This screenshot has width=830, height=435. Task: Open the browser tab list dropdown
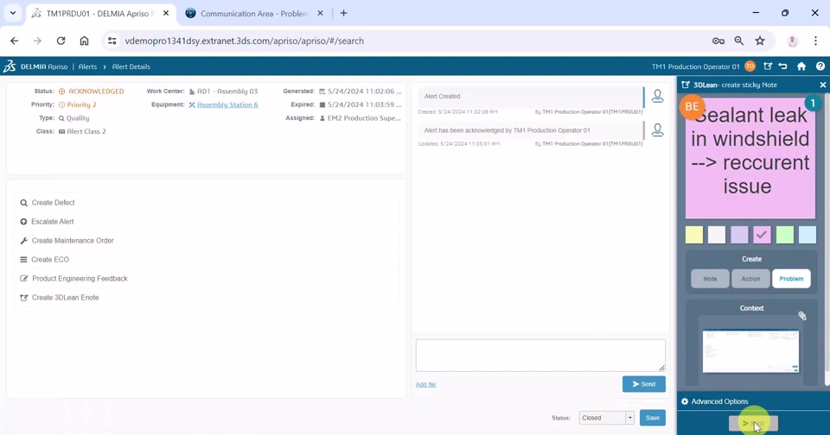tap(13, 13)
